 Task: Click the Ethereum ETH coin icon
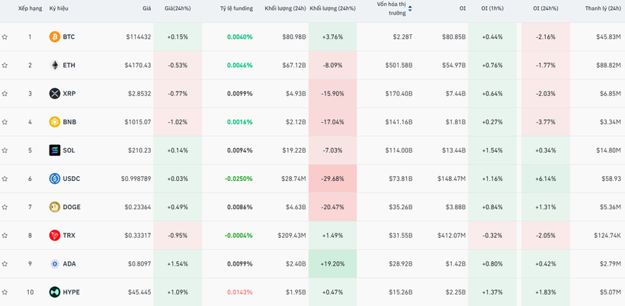54,65
